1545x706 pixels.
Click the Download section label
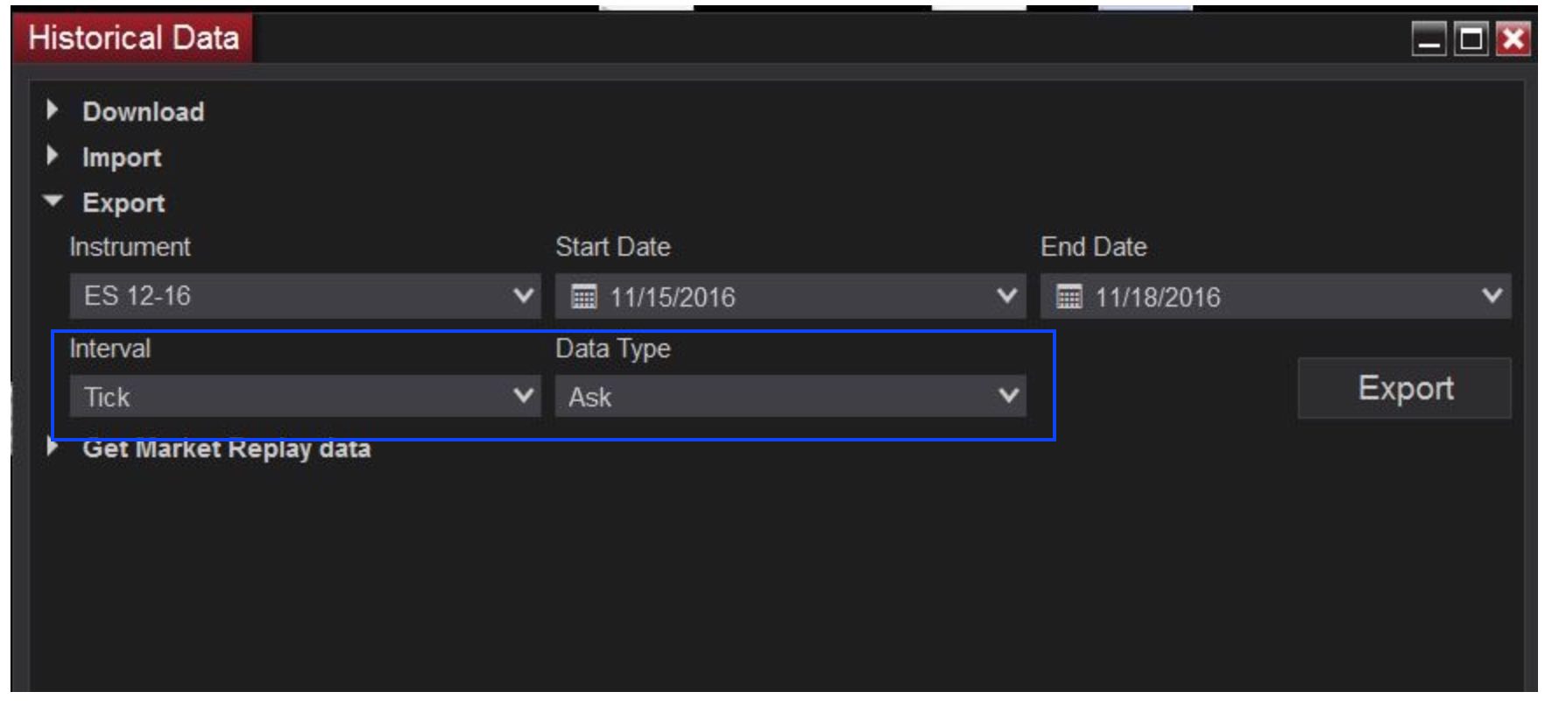pos(144,112)
